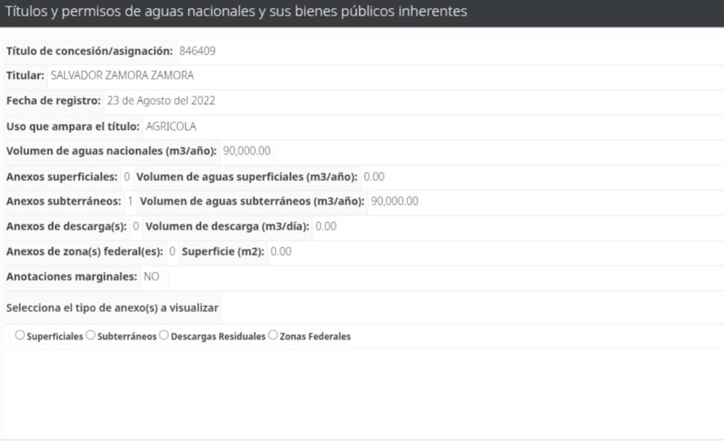Click the date 23 de Agosto del 2022

tap(160, 100)
